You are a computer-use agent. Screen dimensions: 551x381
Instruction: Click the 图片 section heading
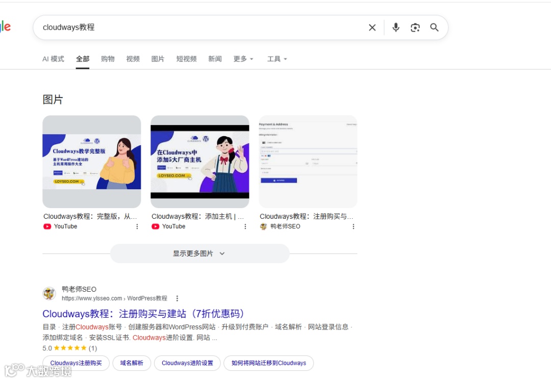pyautogui.click(x=53, y=99)
